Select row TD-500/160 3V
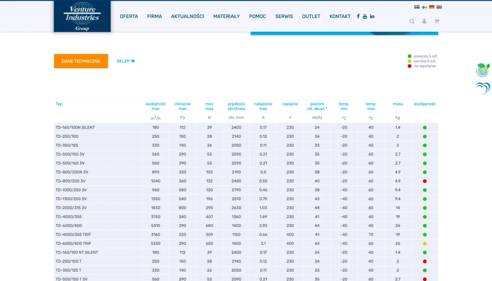This screenshot has width=492, height=281. coord(245,163)
